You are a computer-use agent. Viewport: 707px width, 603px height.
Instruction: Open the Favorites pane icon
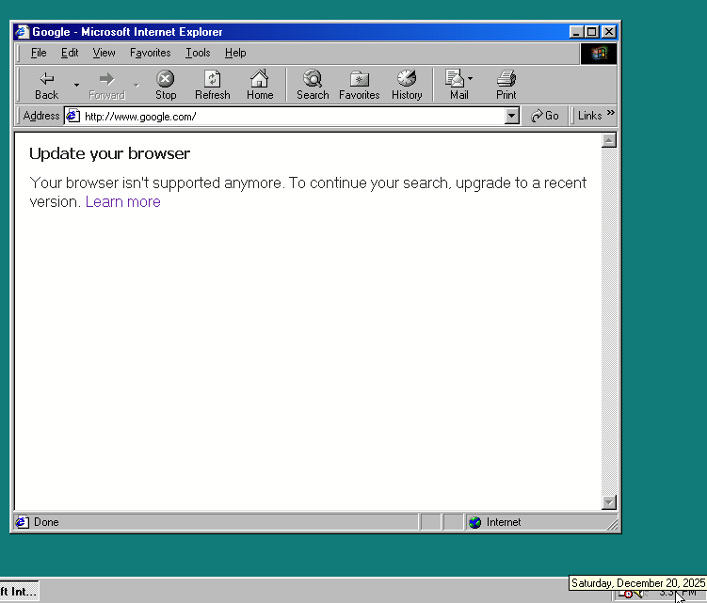359,80
